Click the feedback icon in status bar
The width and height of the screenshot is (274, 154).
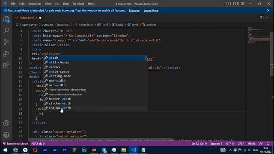[261, 144]
